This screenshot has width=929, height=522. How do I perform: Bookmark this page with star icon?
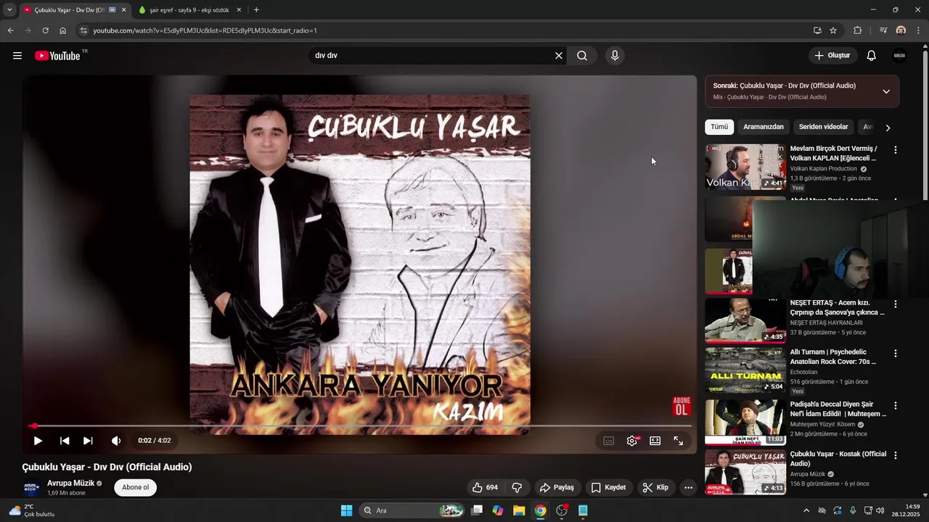pyautogui.click(x=833, y=30)
